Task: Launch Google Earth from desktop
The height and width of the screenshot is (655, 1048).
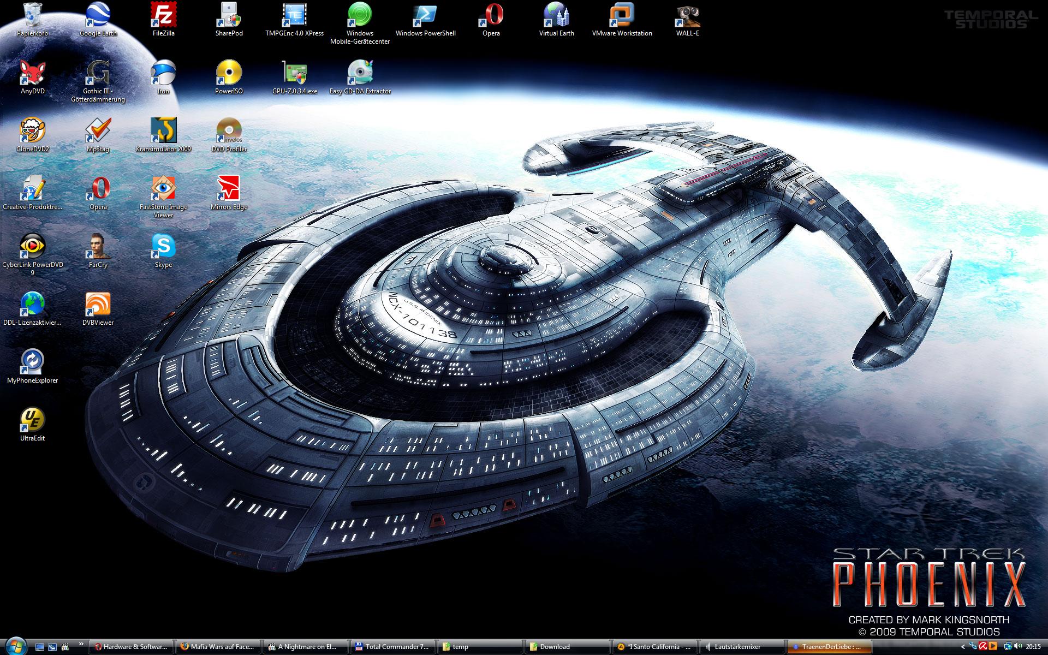Action: (98, 15)
